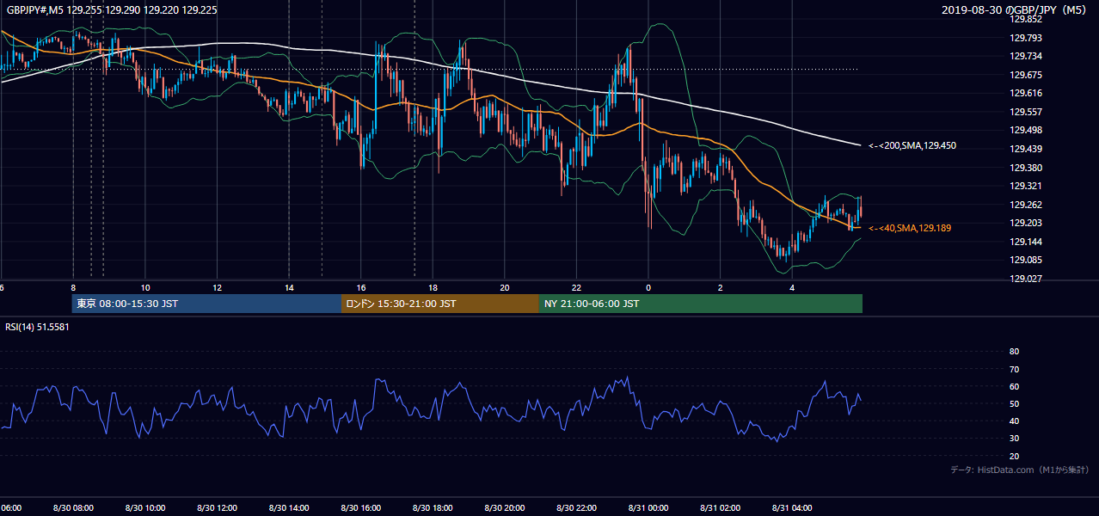The height and width of the screenshot is (516, 1099).
Task: Click RSI scale value 40
Action: pos(1014,421)
